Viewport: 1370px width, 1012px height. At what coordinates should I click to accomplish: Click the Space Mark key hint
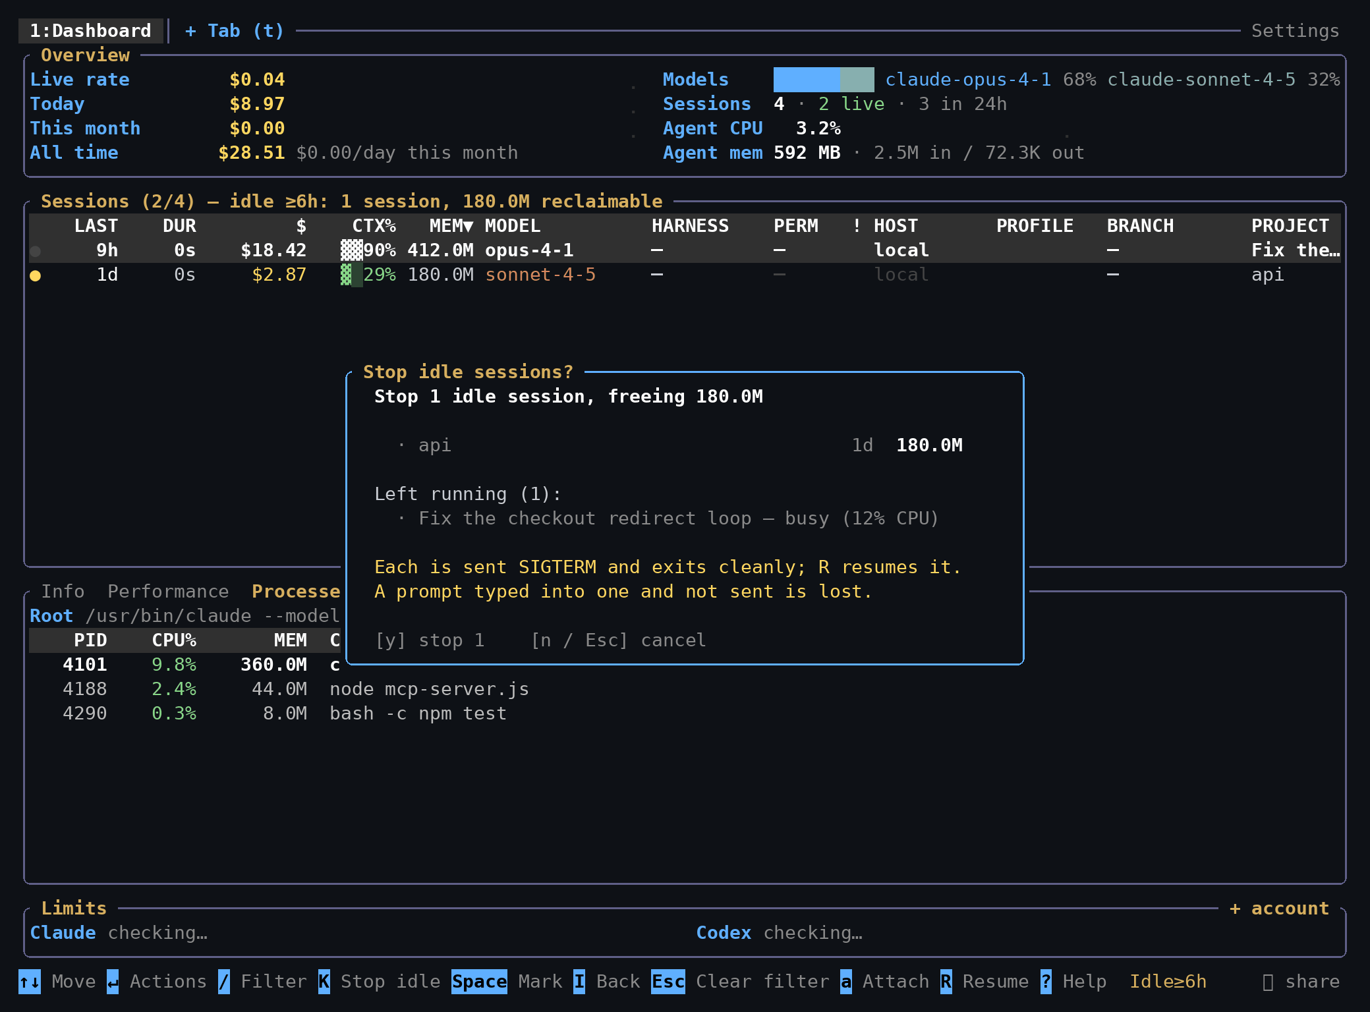(506, 981)
